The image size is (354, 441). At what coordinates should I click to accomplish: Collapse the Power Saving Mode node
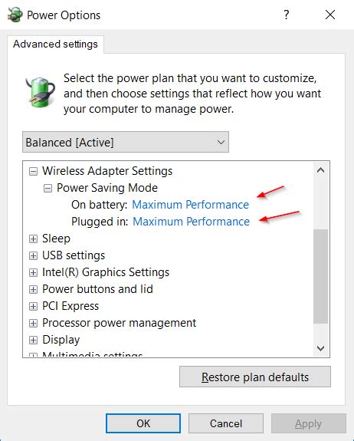tap(48, 188)
